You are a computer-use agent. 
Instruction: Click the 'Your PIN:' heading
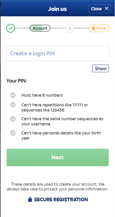17,81
